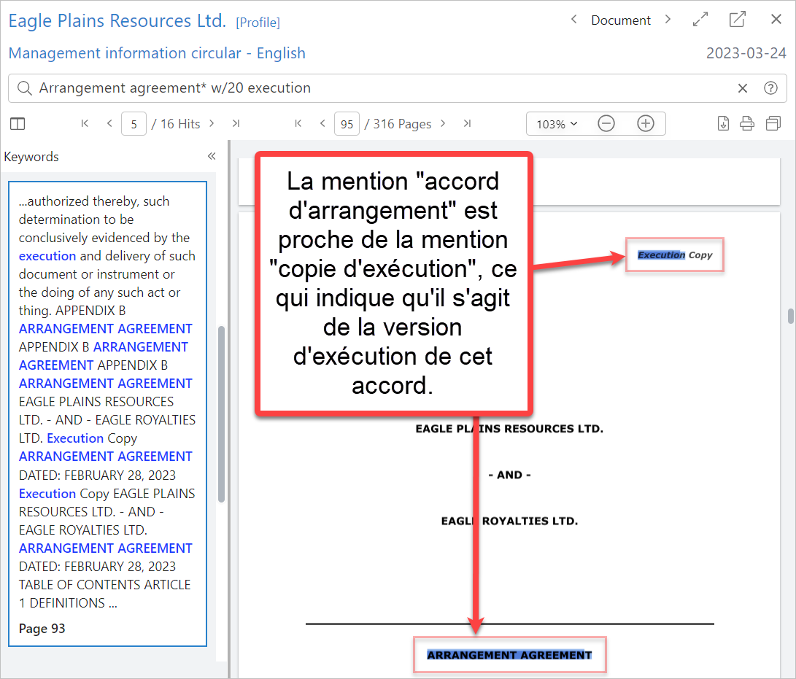Click the Keywords panel heading
This screenshot has width=796, height=679.
tap(31, 157)
